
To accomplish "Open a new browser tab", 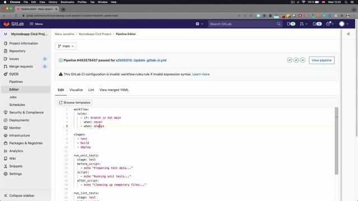I will click(63, 9).
